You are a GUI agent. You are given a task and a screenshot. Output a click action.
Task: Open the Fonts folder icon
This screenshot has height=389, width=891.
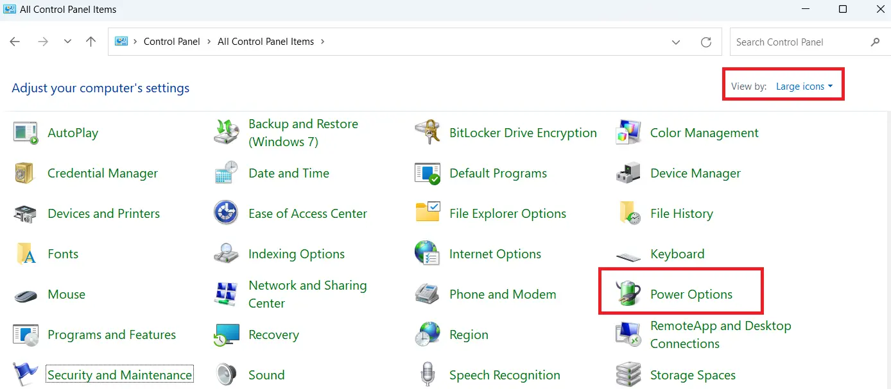pyautogui.click(x=25, y=254)
